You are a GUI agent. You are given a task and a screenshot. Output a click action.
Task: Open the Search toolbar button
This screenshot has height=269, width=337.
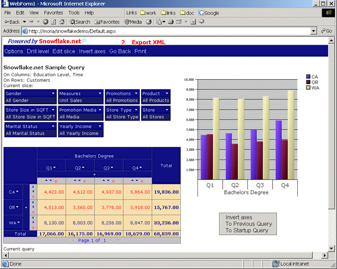click(80, 22)
